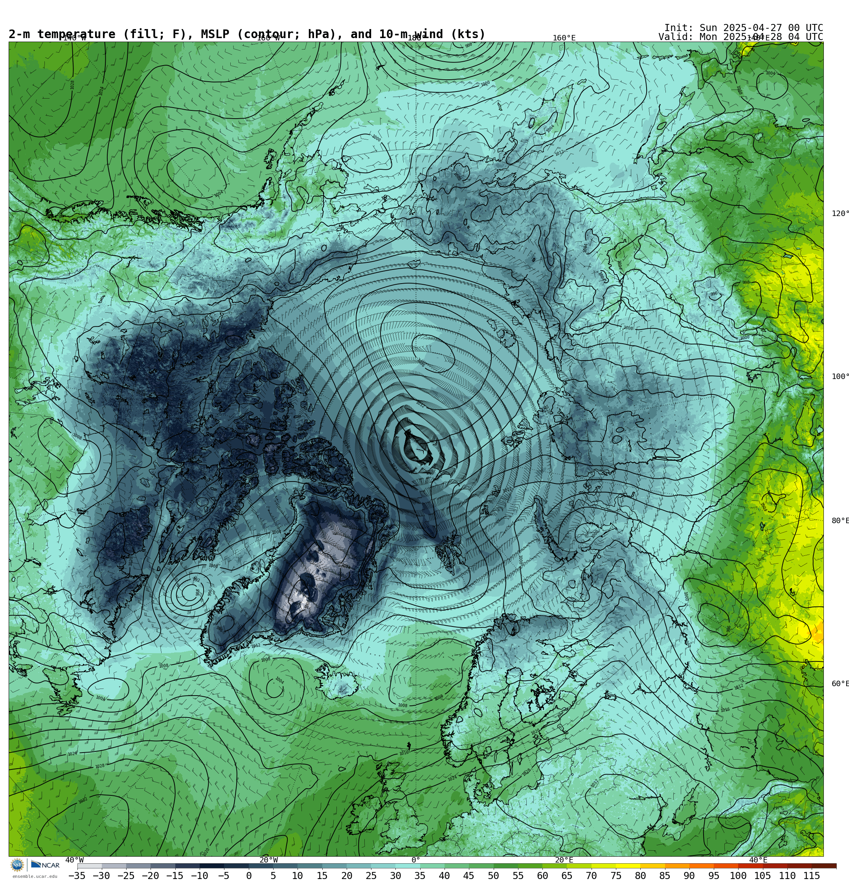Click the 'Init: Sun 2025-04-27 00 UTC' text
Image resolution: width=849 pixels, height=881 pixels.
pos(744,28)
